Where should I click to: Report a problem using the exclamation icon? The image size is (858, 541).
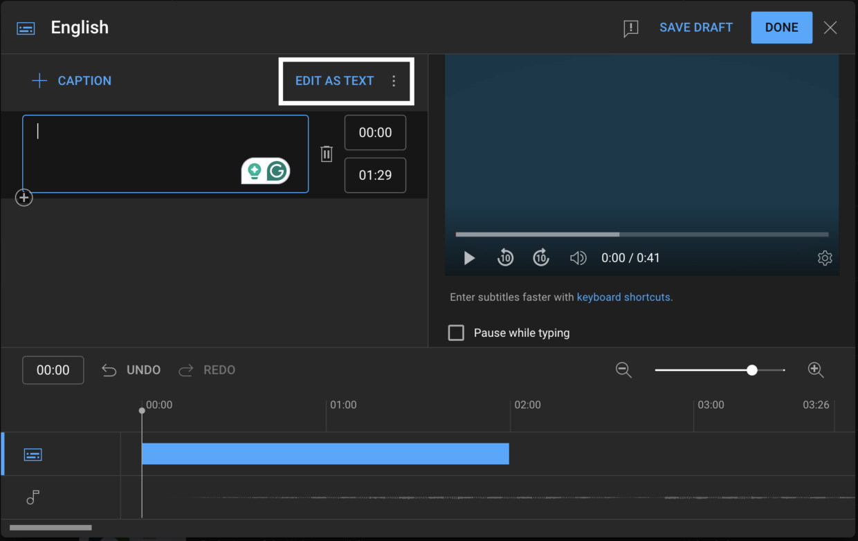click(x=630, y=28)
